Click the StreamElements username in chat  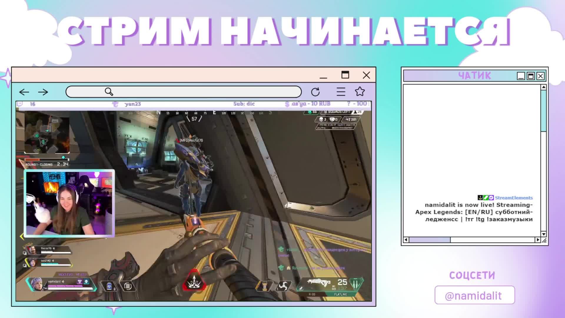[514, 198]
